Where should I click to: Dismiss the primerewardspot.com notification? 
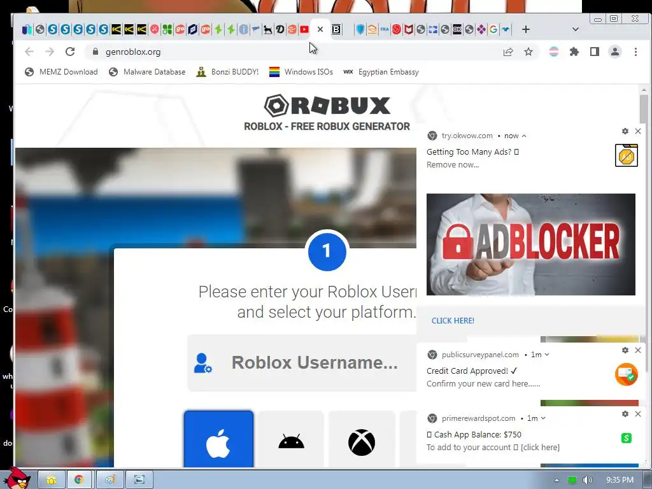click(638, 414)
